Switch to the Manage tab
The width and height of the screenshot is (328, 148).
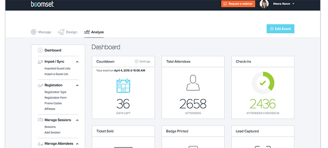pyautogui.click(x=41, y=32)
